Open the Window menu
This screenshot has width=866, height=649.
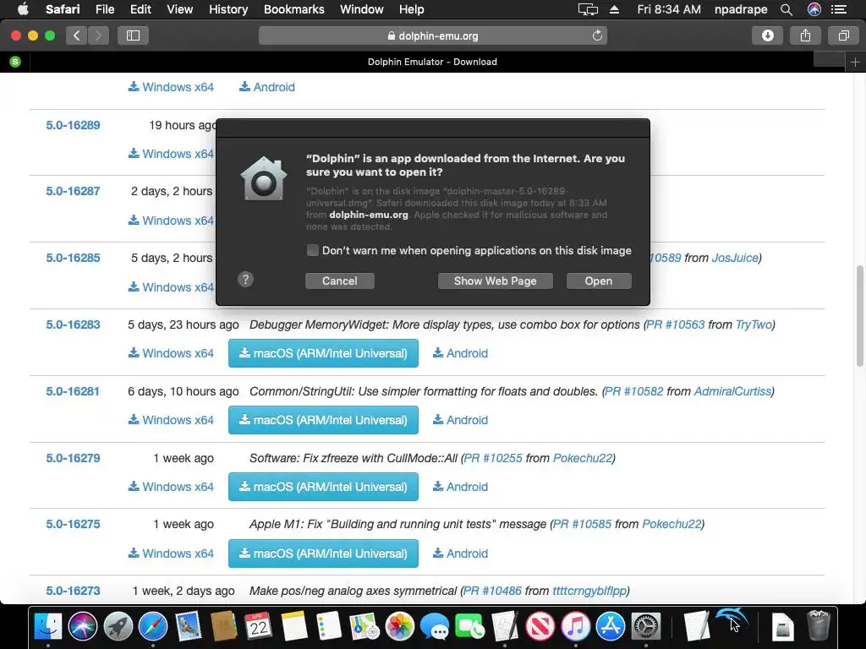pyautogui.click(x=361, y=9)
